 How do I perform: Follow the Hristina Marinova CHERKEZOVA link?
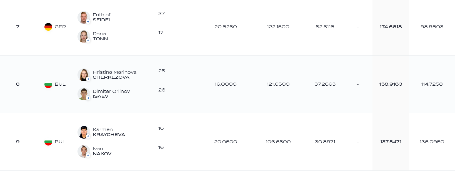114,75
